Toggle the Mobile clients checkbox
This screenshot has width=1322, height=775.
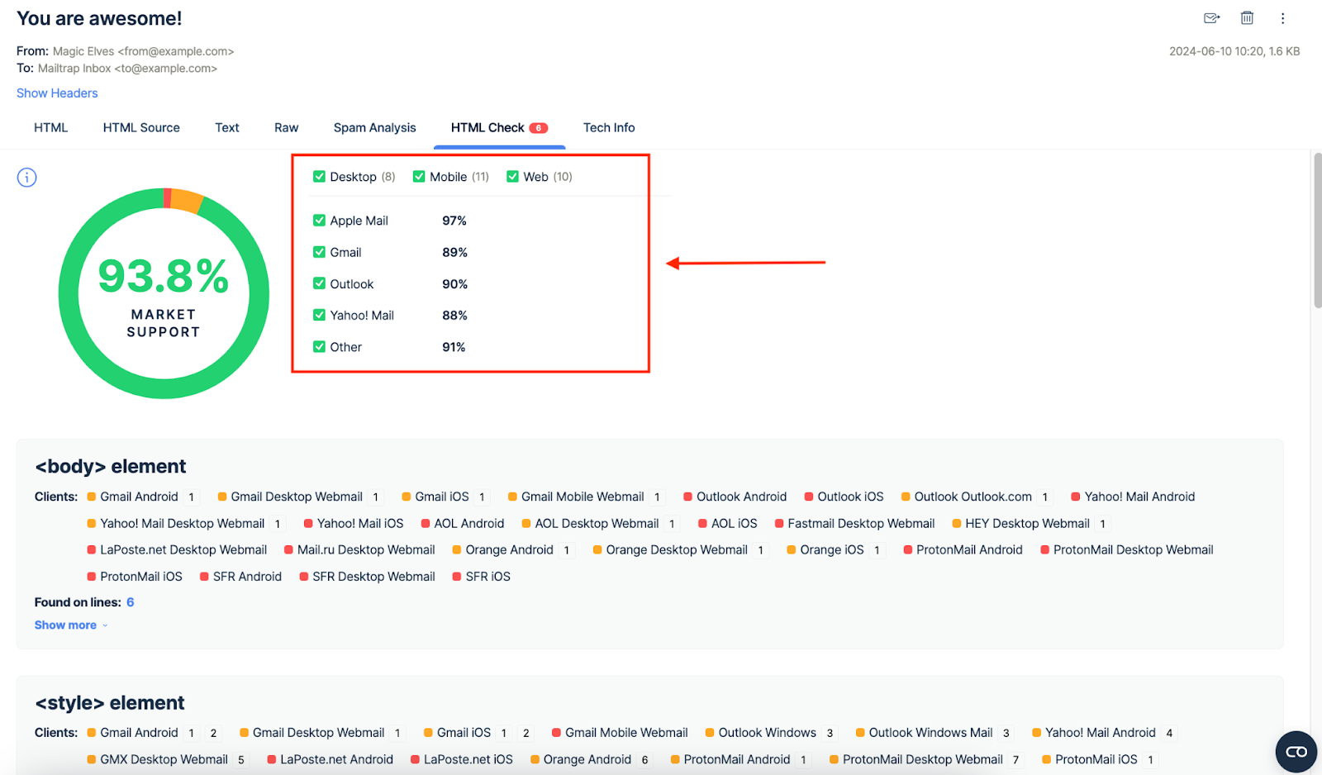(419, 176)
